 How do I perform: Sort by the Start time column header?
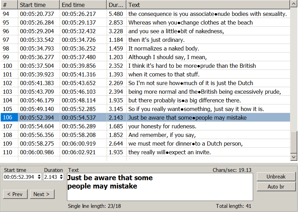(x=38, y=4)
